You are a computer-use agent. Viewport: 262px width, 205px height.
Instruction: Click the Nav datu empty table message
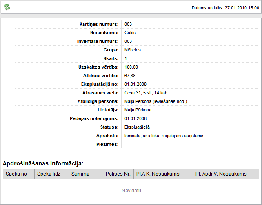tap(131, 191)
